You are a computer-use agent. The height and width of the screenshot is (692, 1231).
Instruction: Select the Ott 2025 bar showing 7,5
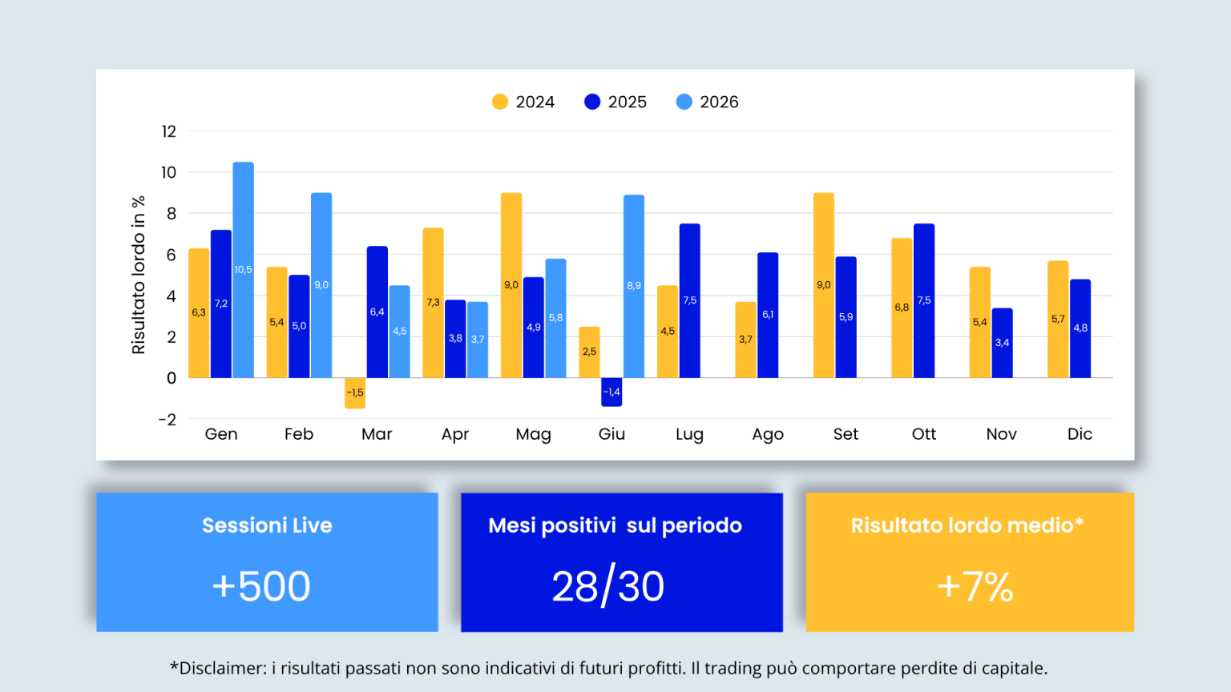pos(924,300)
